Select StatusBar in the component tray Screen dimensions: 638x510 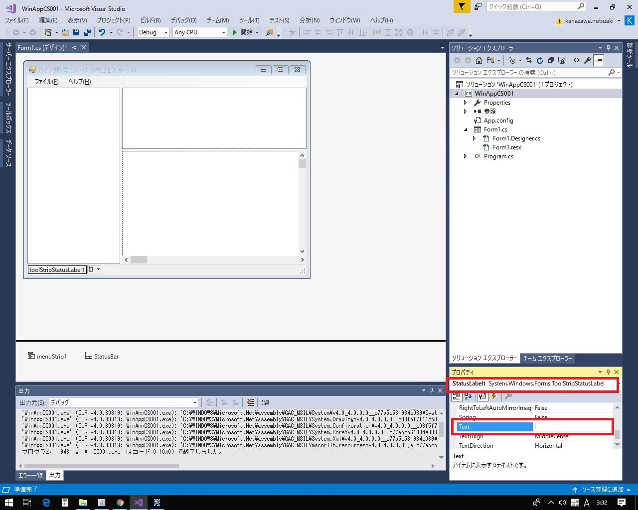click(x=102, y=356)
